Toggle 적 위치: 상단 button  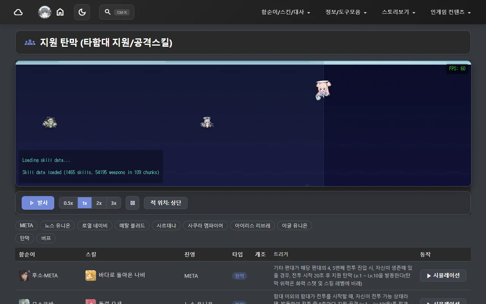pyautogui.click(x=166, y=203)
